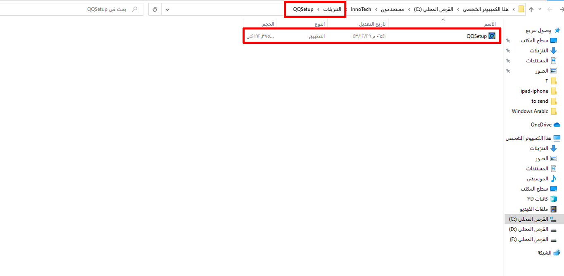Viewport: 564px width, 276px height.
Task: Click the search box for QQSetup
Action: pos(71,9)
